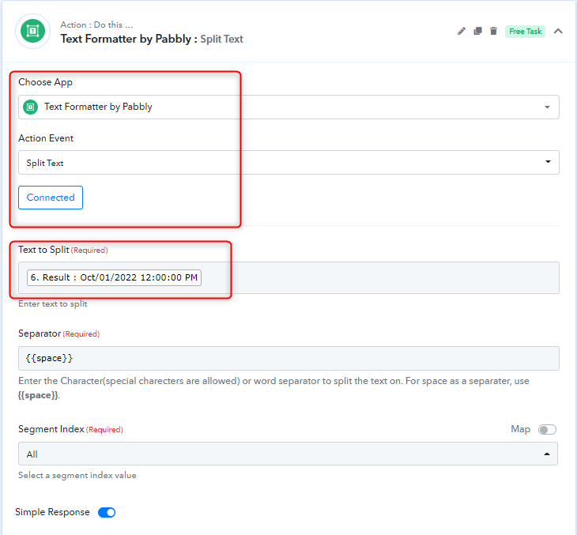Duplicate this action step using copy icon
Viewport: 577px width, 535px height.
pyautogui.click(x=477, y=32)
